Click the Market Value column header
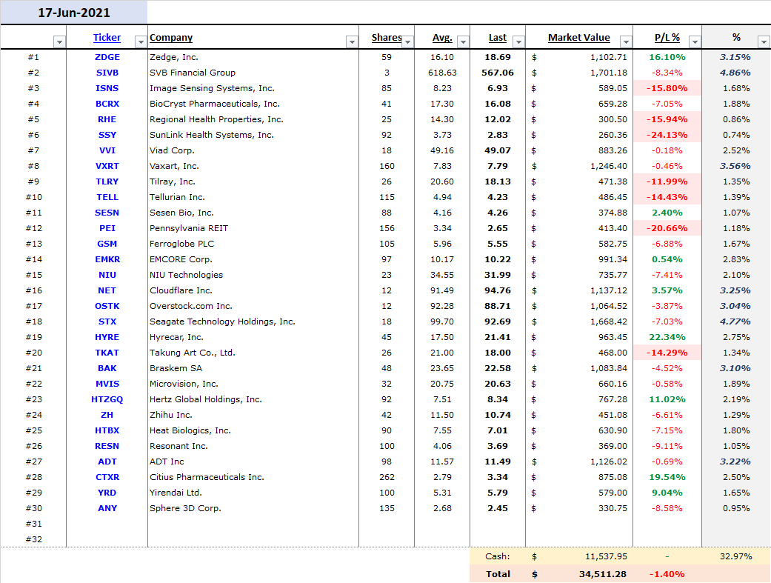Screen dimensions: 771x583 coord(578,37)
